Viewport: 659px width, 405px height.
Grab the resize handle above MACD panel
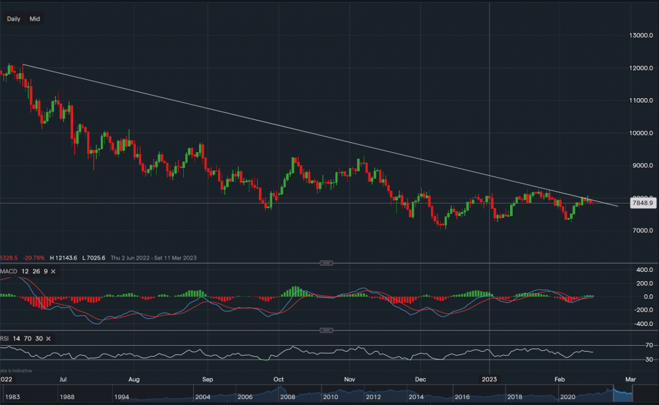[x=326, y=263]
